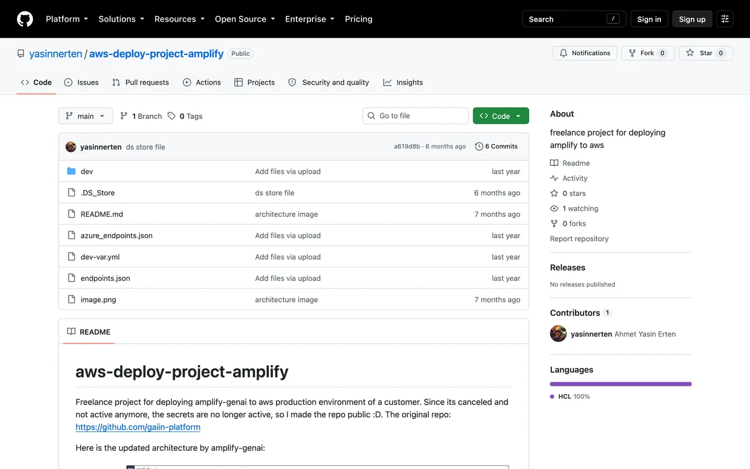Open the main branch selector dropdown
Image resolution: width=750 pixels, height=469 pixels.
[x=86, y=116]
